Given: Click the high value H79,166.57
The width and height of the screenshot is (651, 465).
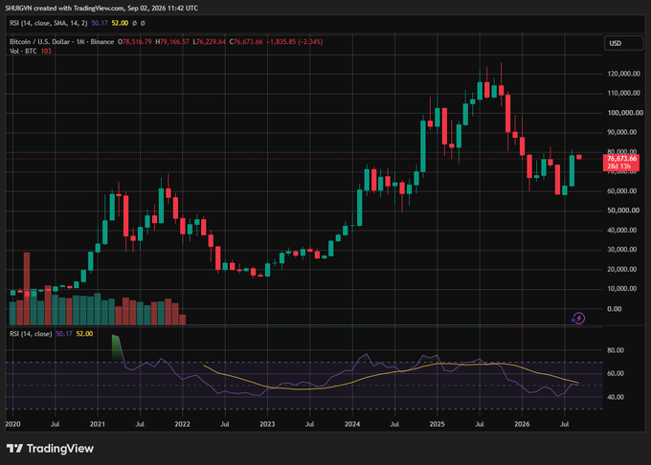Looking at the screenshot, I should coord(172,42).
